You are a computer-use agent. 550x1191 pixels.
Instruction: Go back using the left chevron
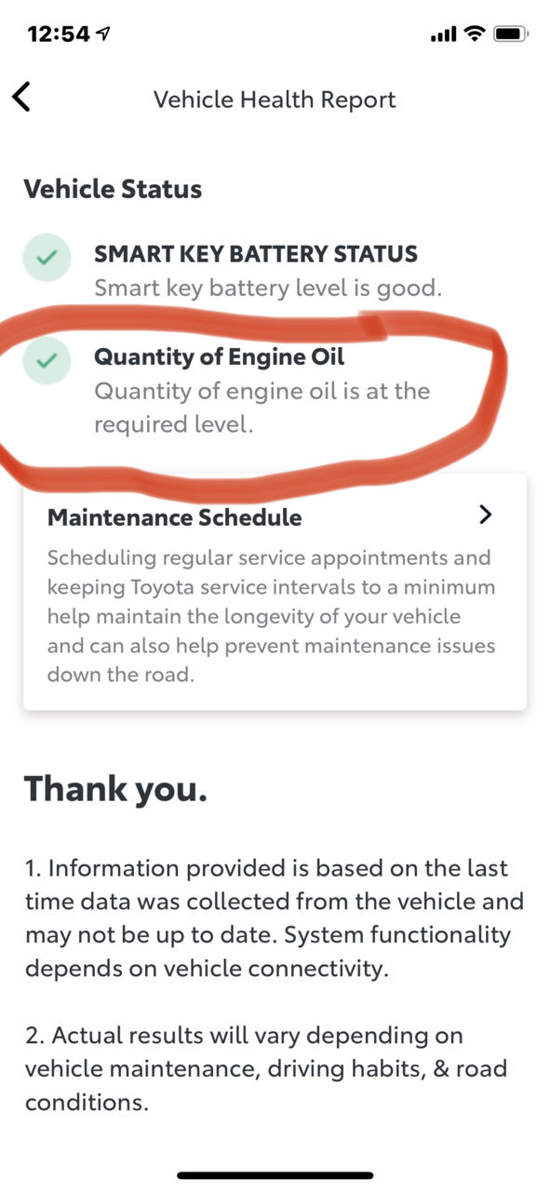point(21,98)
